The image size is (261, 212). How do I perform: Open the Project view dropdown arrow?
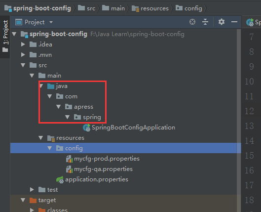click(x=51, y=22)
